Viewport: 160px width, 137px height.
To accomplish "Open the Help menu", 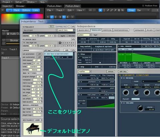I will pos(43,2).
